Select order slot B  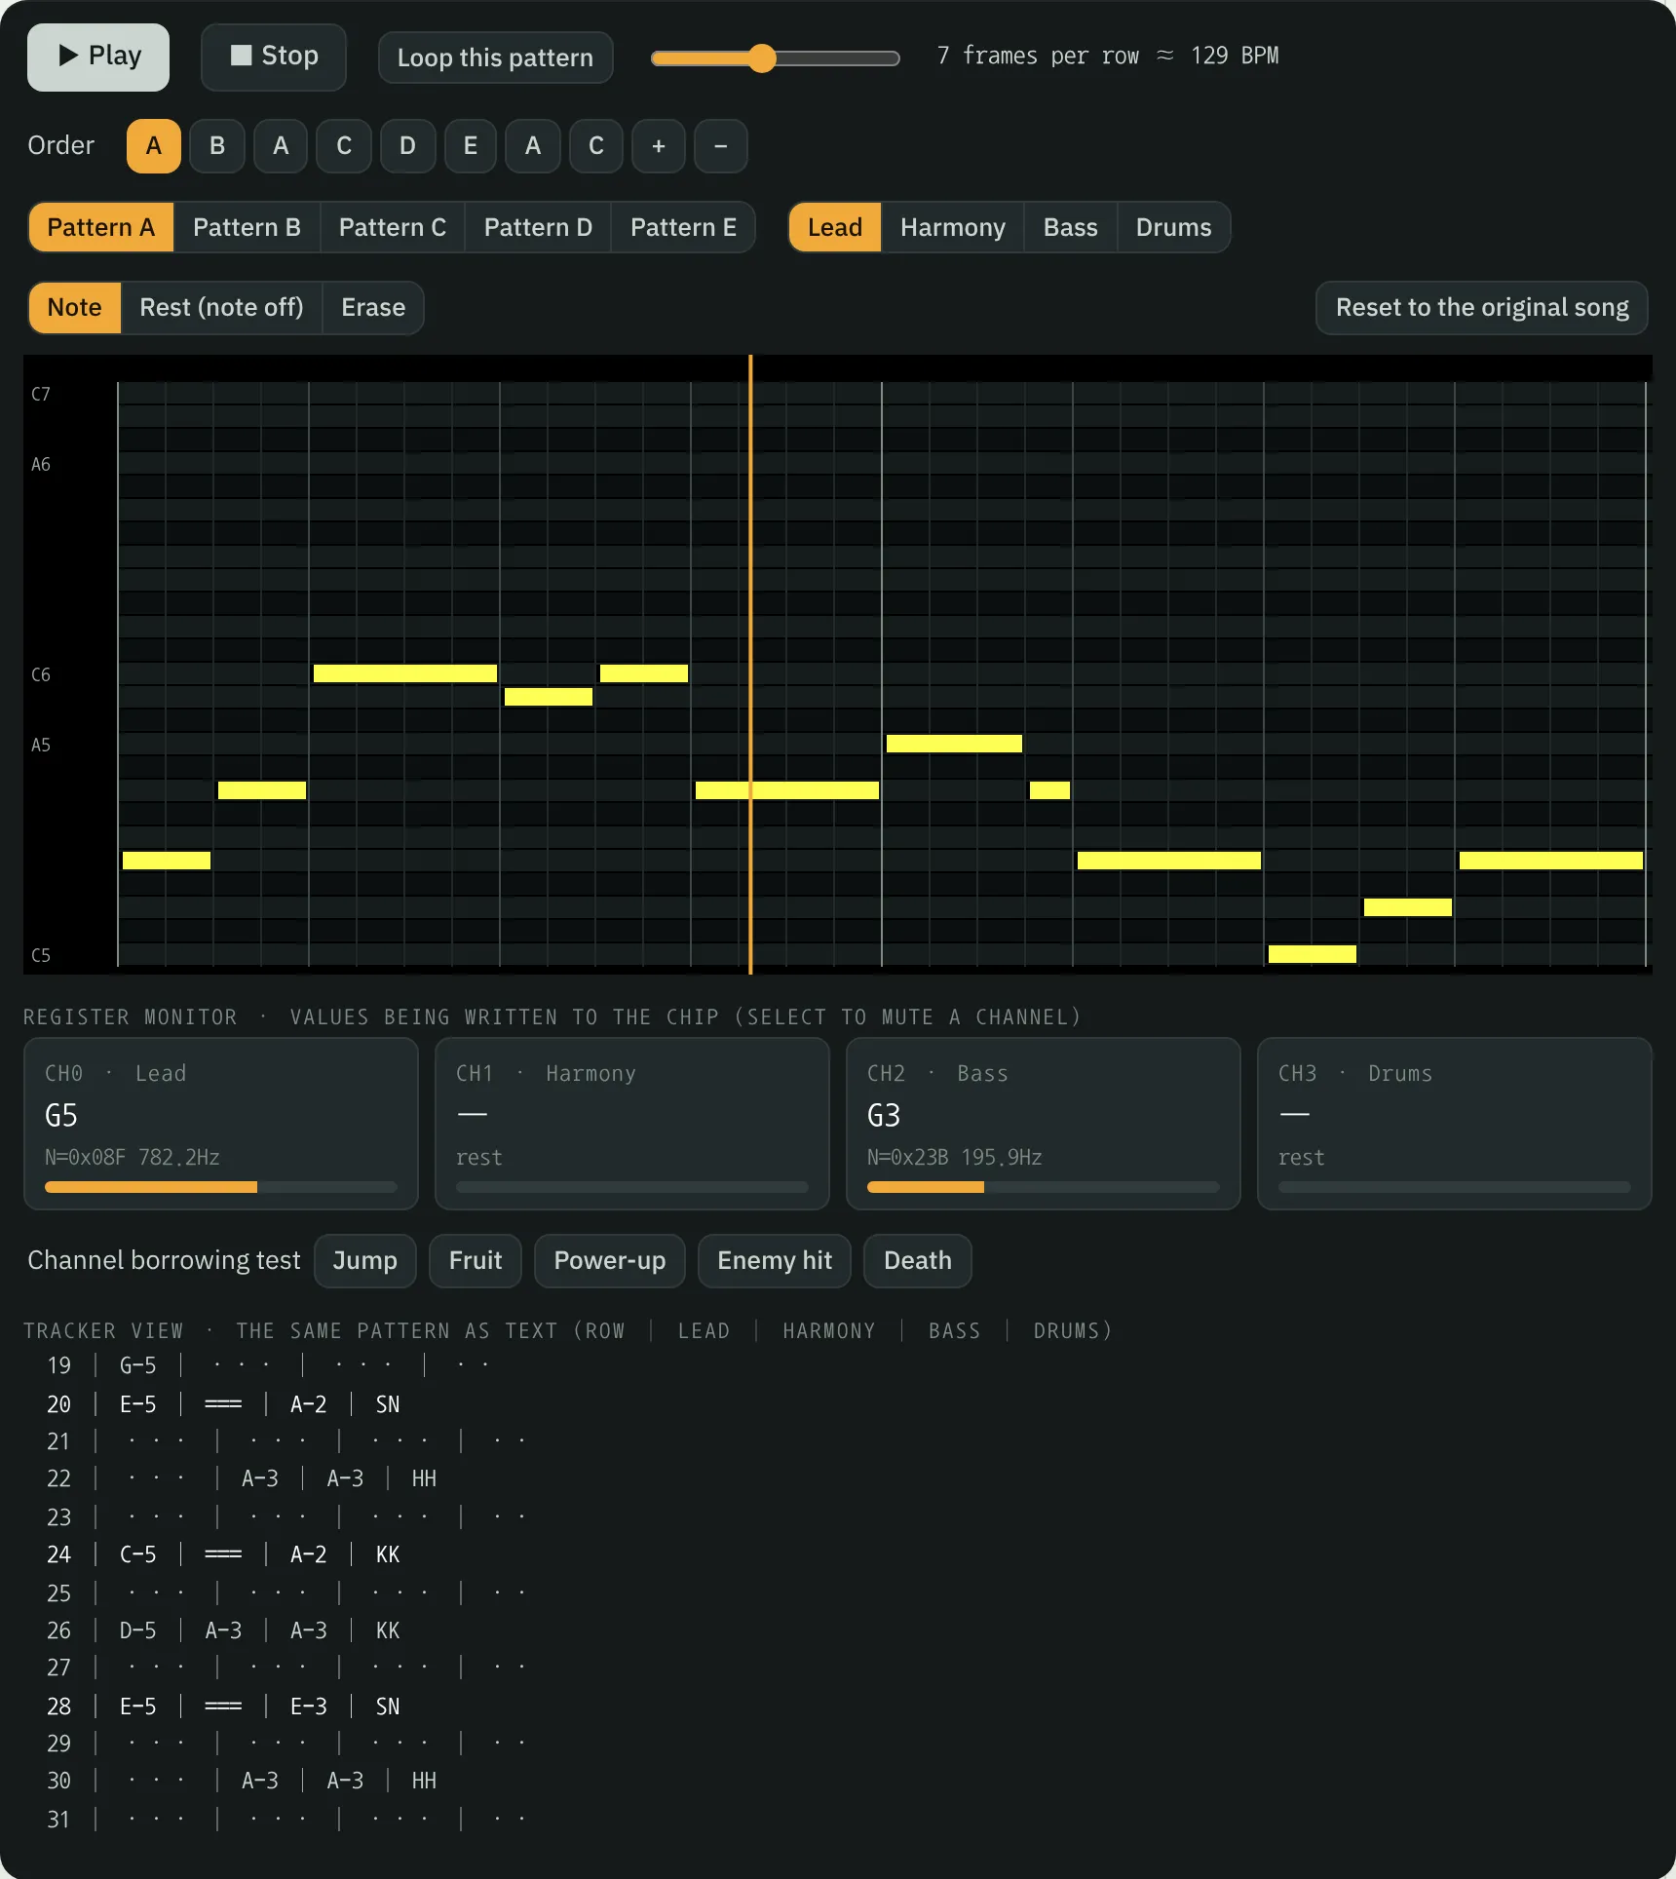coord(217,146)
